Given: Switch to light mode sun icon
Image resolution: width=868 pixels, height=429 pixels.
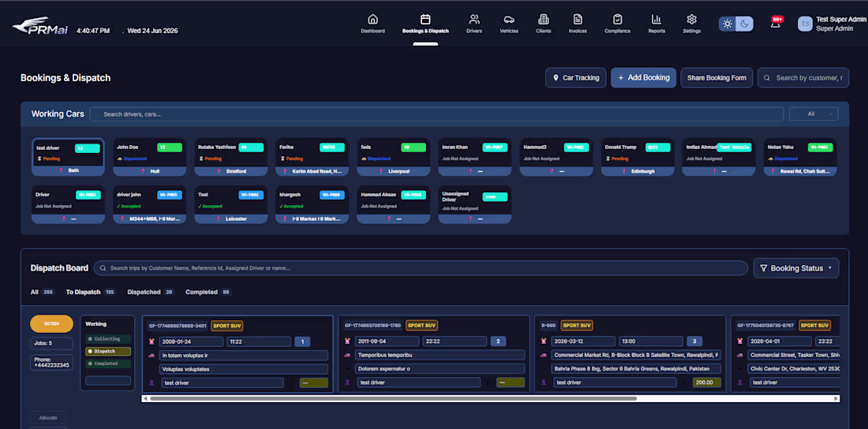Looking at the screenshot, I should point(728,24).
